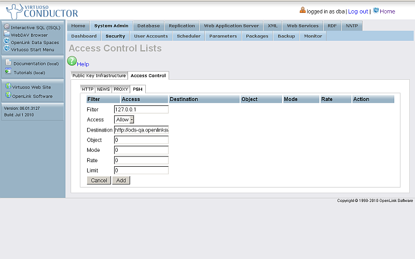Go to the Scheduler sub-tab
The height and width of the screenshot is (259, 415).
pos(189,36)
